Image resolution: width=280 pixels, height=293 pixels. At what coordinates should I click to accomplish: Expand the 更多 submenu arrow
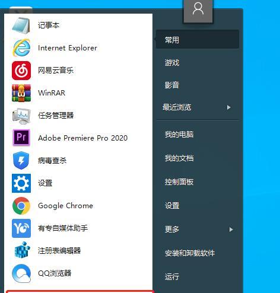(231, 230)
